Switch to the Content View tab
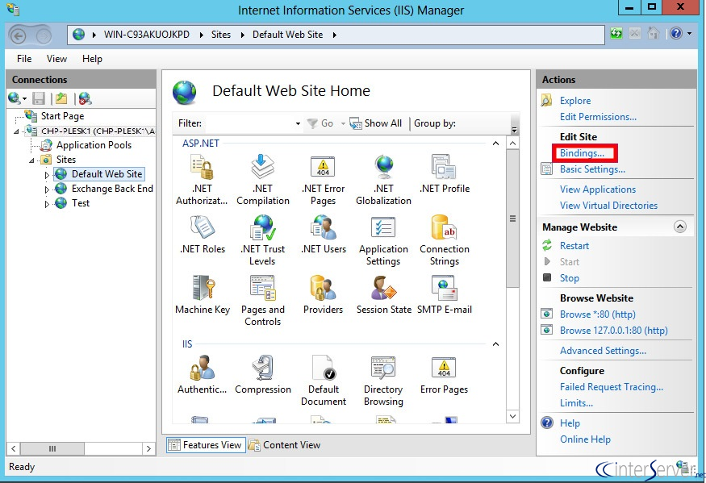This screenshot has height=483, width=706. (285, 445)
